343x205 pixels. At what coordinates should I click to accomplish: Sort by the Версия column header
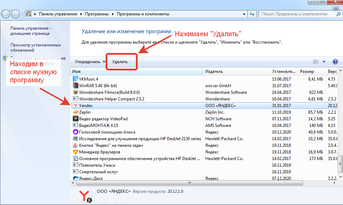pyautogui.click(x=332, y=71)
